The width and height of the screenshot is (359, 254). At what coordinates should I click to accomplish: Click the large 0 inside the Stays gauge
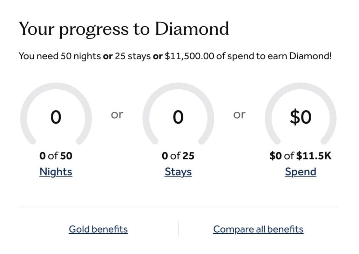pyautogui.click(x=178, y=117)
